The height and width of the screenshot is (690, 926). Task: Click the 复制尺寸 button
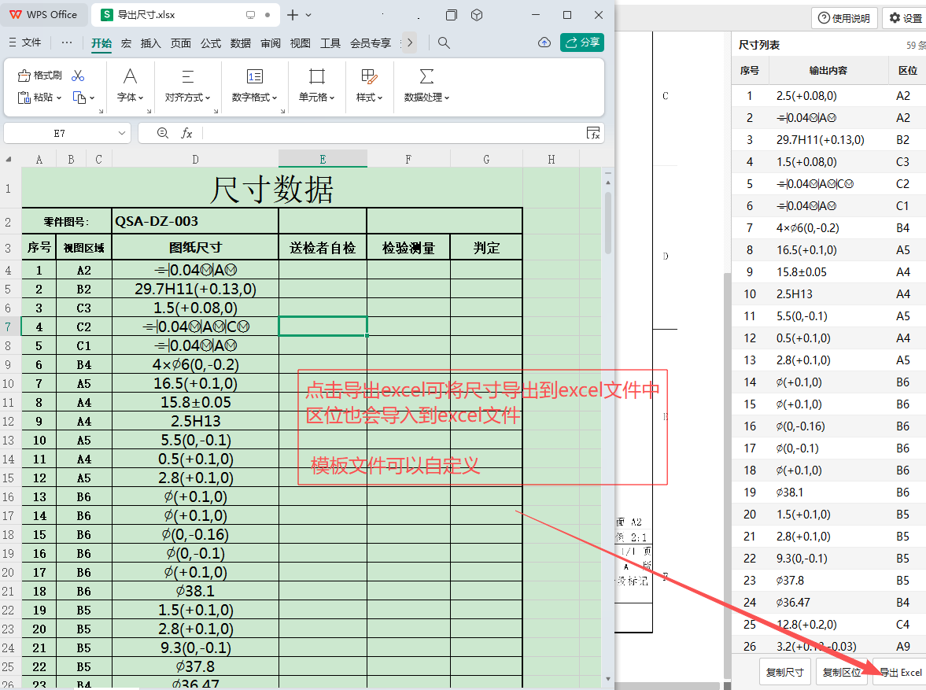tap(784, 672)
